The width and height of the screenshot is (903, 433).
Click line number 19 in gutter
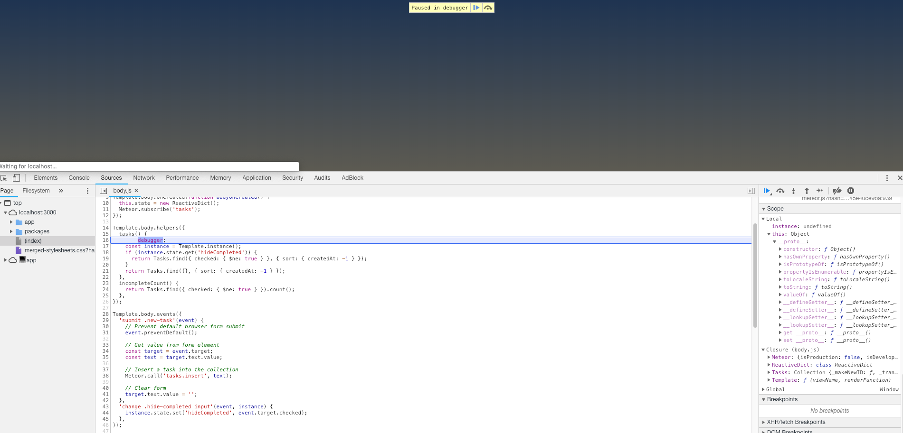(105, 258)
